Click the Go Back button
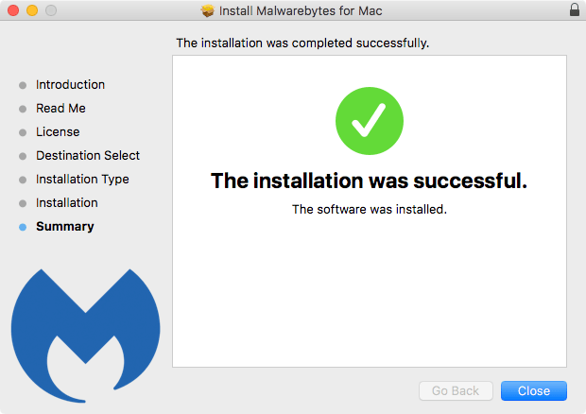The width and height of the screenshot is (586, 414). tap(456, 390)
